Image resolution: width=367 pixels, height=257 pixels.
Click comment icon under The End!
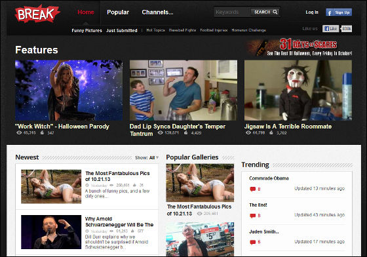pos(252,216)
